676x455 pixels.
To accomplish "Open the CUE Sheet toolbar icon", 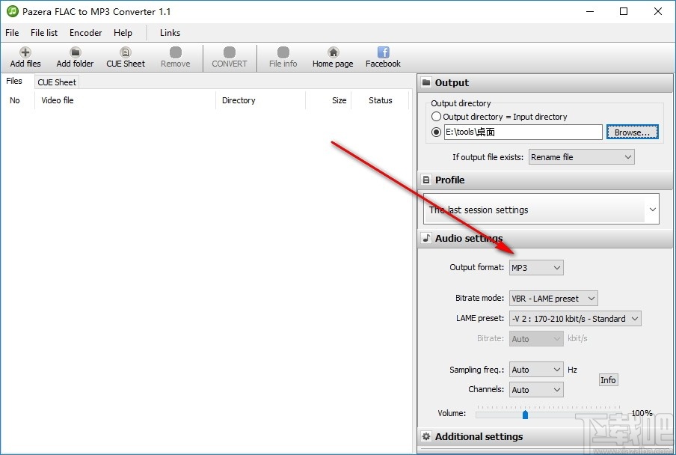I will 125,56.
